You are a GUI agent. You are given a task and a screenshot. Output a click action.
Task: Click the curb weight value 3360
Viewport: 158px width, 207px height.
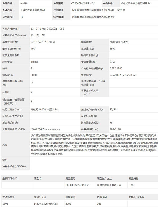112,62
